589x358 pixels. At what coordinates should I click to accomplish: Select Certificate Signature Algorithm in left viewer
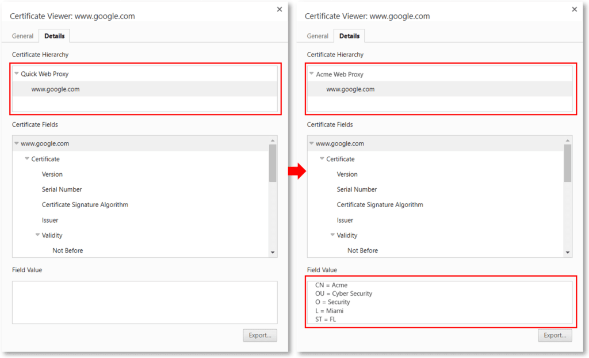(x=85, y=205)
